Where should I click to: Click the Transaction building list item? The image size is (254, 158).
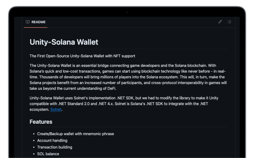(x=55, y=147)
